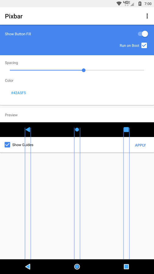The width and height of the screenshot is (154, 274).
Task: Tap the system recents square button
Action: pos(126,267)
